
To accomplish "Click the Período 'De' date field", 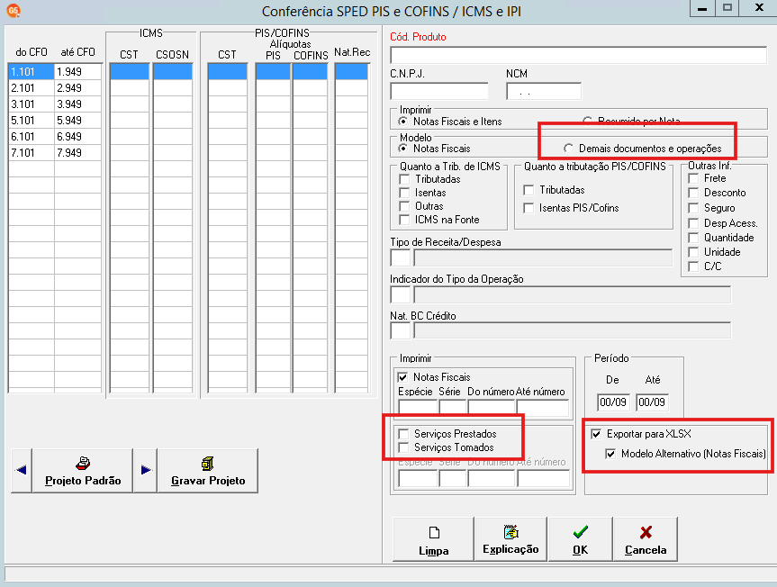I will pyautogui.click(x=613, y=402).
